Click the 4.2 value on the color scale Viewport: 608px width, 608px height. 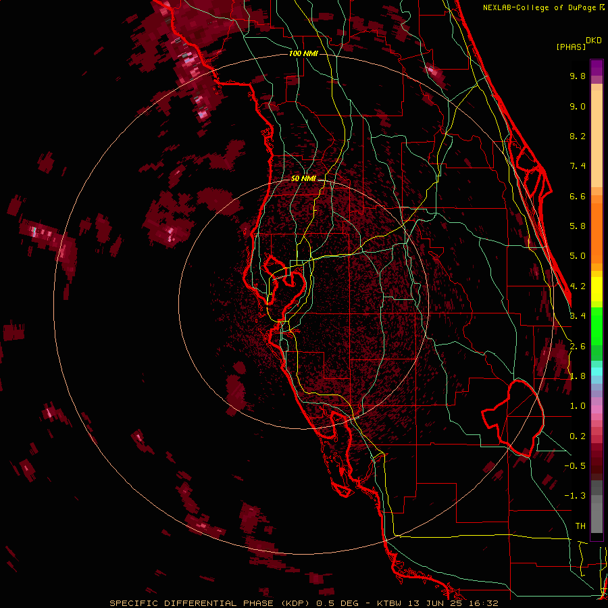[578, 286]
